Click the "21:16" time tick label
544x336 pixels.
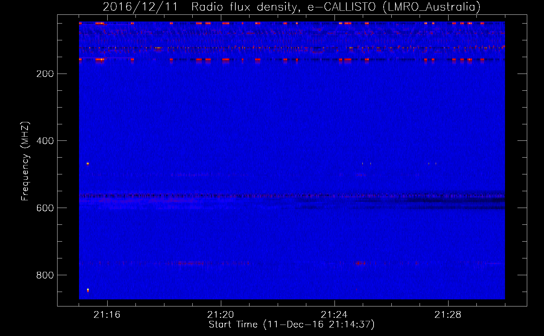click(x=107, y=315)
